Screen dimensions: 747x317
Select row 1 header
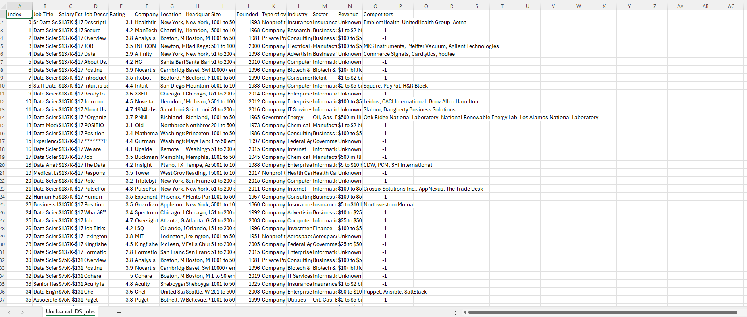[x=3, y=14]
